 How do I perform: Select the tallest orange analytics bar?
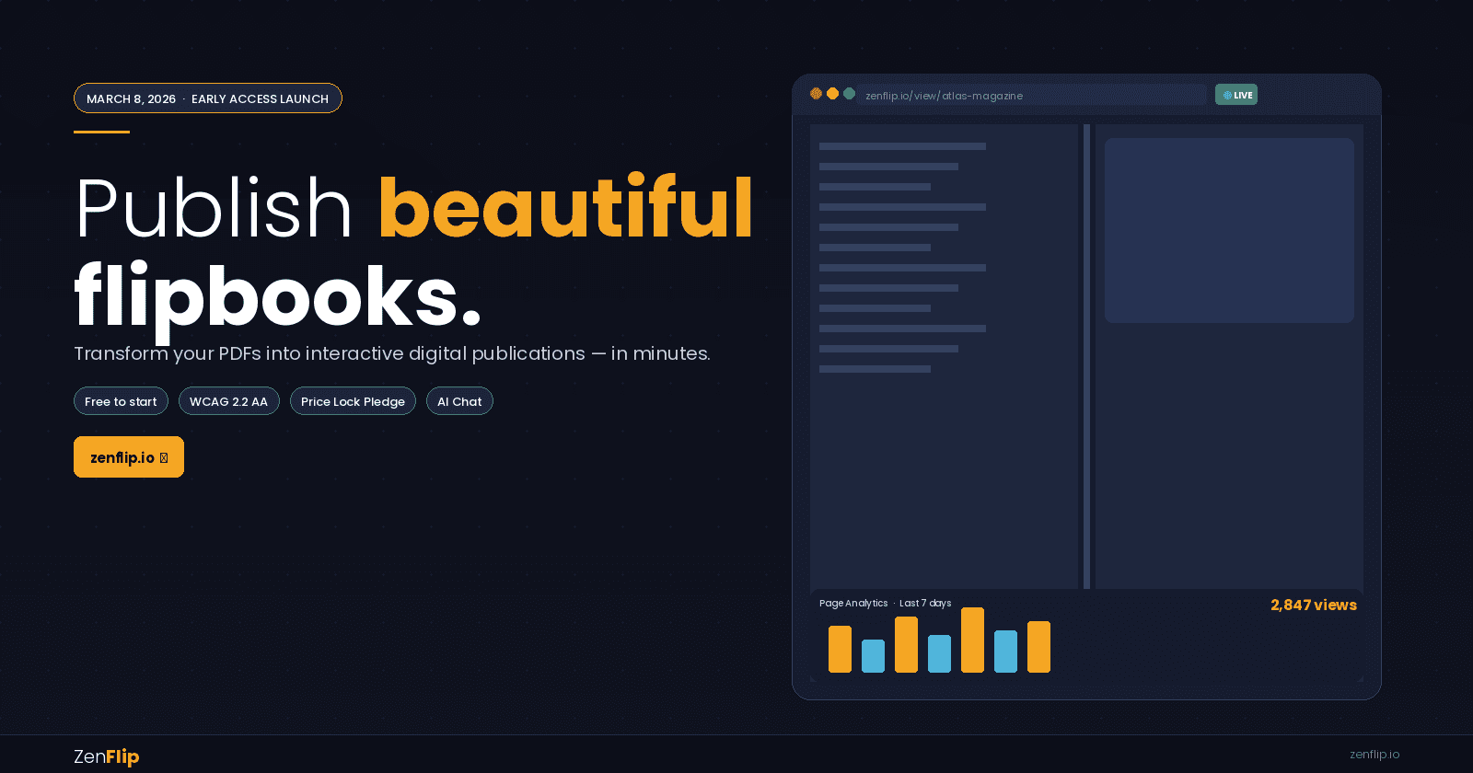(x=972, y=640)
